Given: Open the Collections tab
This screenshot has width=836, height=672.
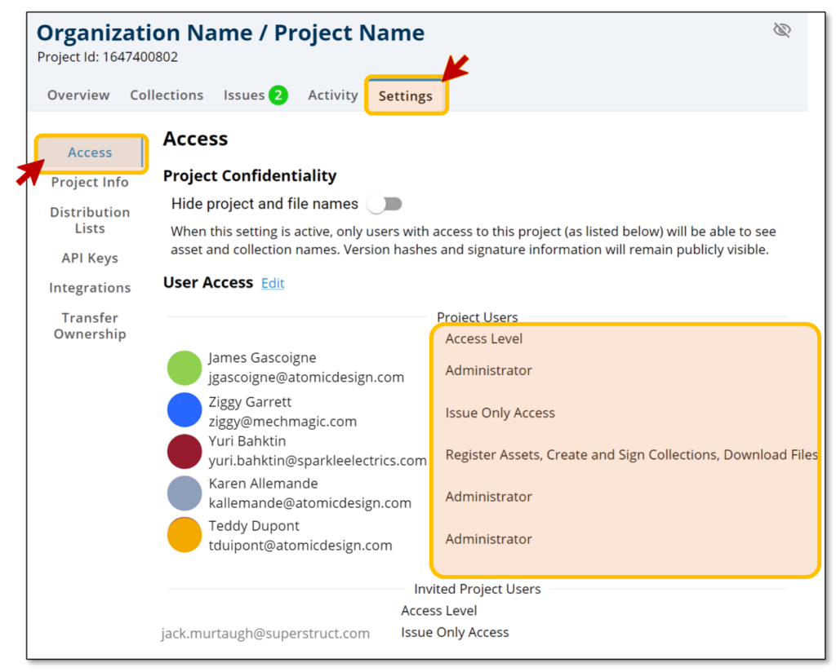Looking at the screenshot, I should click(167, 95).
